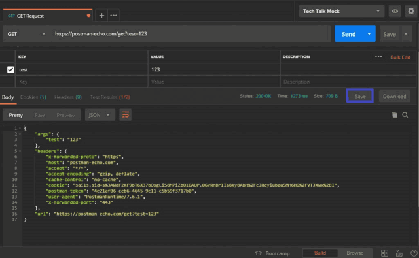Switch to the Body response tab
Viewport: 419px width, 258px height.
[8, 97]
